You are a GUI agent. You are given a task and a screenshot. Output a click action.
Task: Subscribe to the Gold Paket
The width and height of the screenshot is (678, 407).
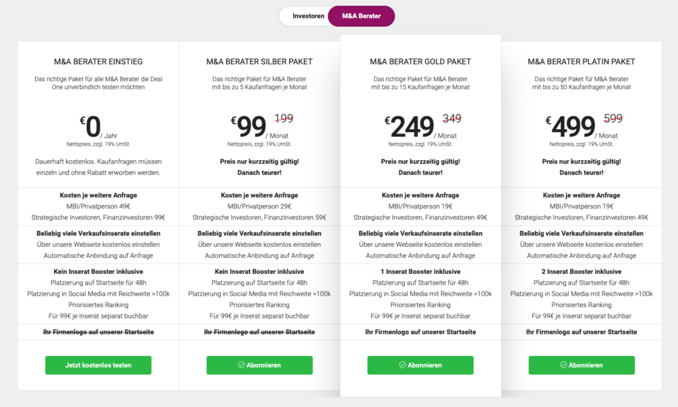pyautogui.click(x=420, y=365)
